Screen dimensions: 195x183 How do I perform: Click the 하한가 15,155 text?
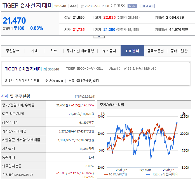tap(128, 29)
